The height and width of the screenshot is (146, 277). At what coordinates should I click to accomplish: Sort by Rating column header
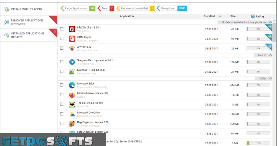[x=258, y=16]
